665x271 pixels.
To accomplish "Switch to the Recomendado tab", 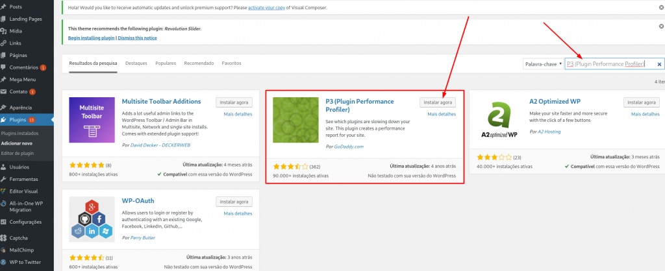I will [x=199, y=63].
